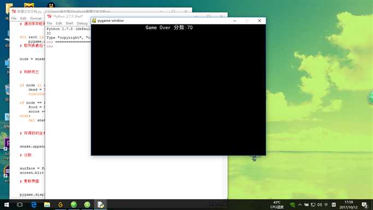The image size is (373, 210).
Task: Close the editor window
Action: (x=186, y=11)
